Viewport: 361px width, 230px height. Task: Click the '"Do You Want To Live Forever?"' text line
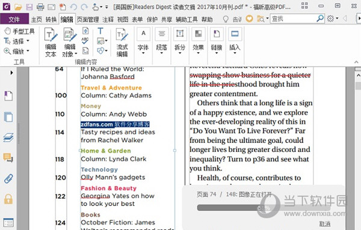click(x=241, y=131)
